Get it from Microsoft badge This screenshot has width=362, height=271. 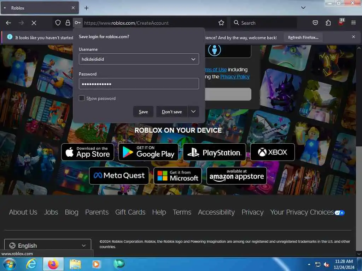pyautogui.click(x=177, y=176)
